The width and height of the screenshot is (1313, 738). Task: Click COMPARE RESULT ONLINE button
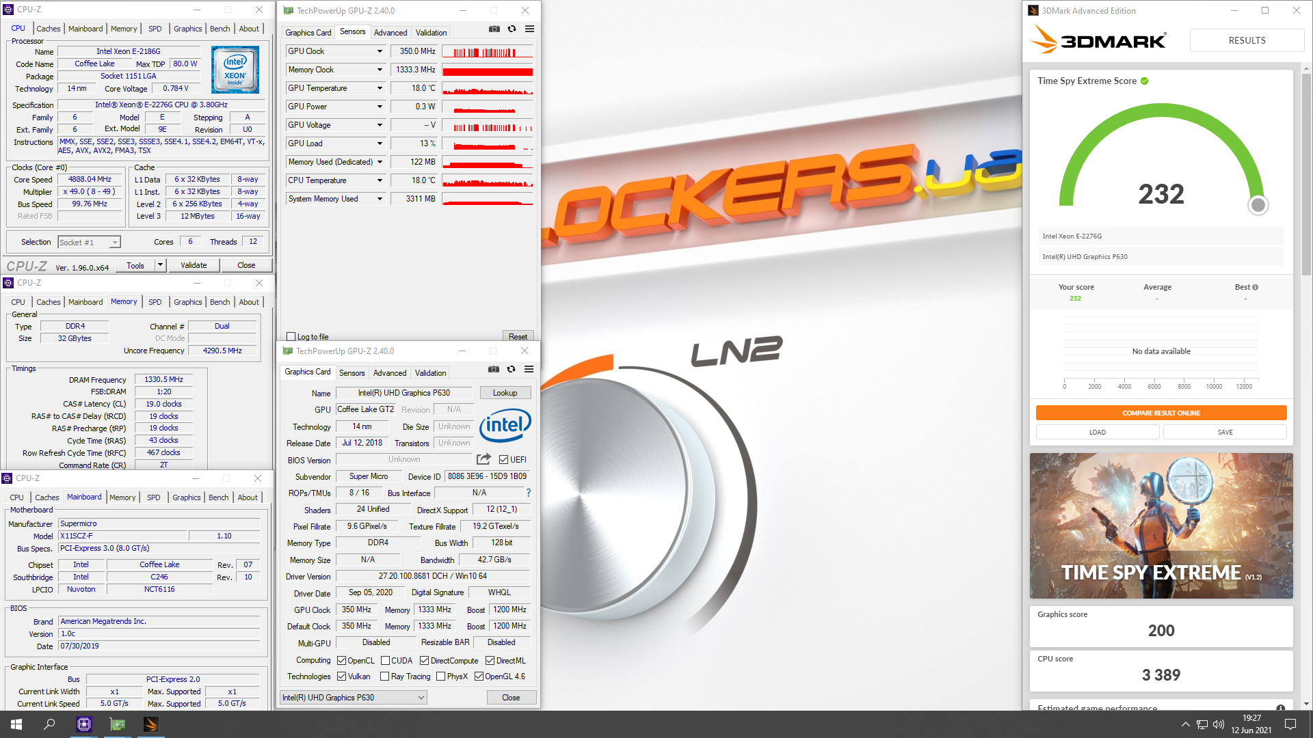(x=1161, y=413)
